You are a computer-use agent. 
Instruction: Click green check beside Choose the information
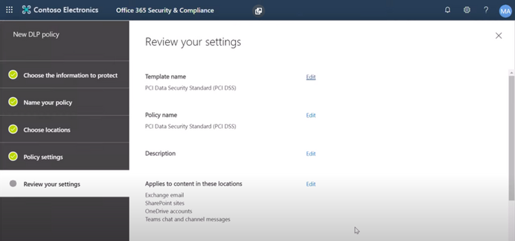(13, 75)
